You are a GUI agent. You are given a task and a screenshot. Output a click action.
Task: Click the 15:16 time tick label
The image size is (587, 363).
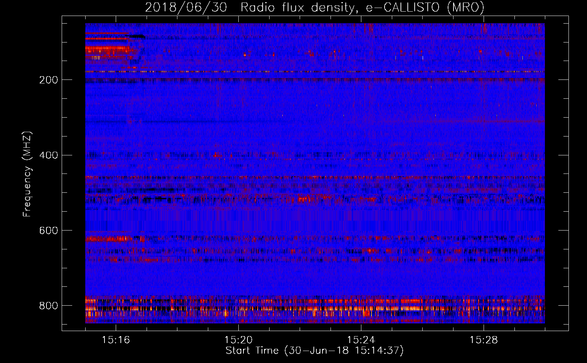tap(116, 340)
